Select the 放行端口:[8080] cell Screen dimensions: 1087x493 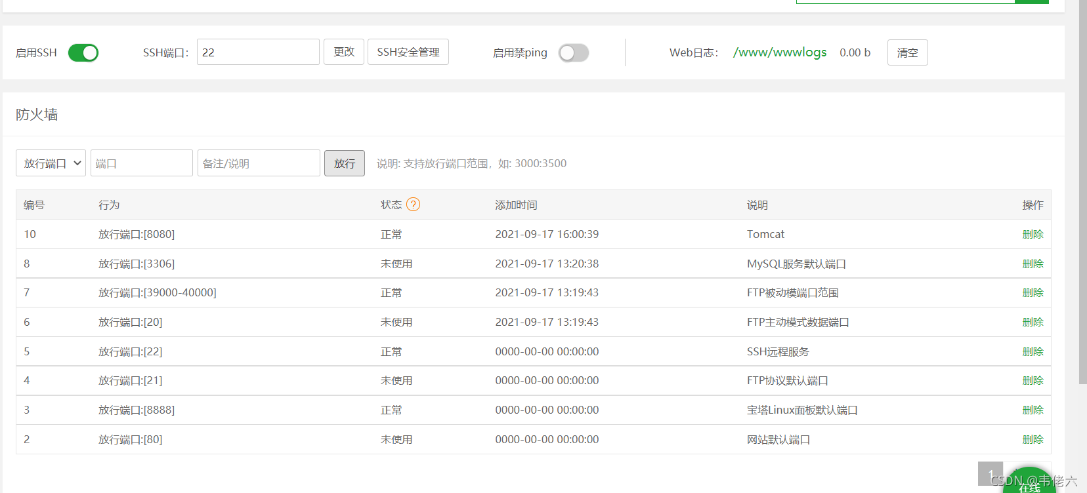click(x=137, y=234)
